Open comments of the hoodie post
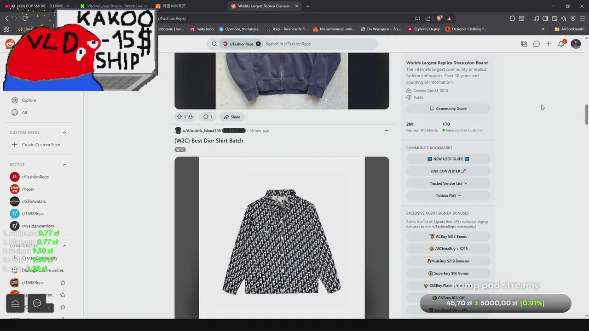Viewport: 589px width, 331px height. tap(208, 117)
